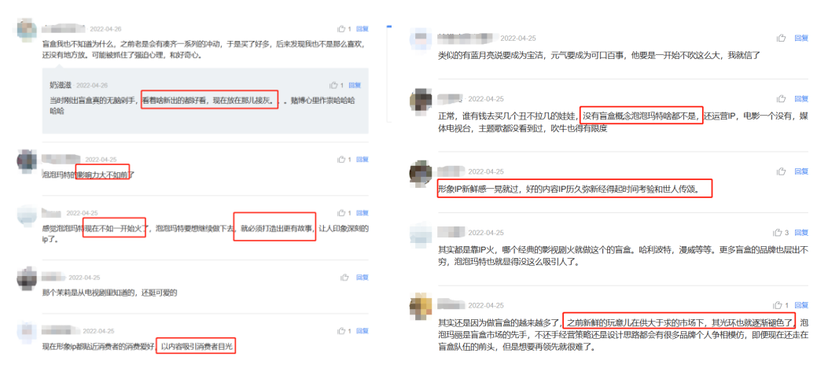
Task: Like the comment mentioning 蓝月亮 and 宝洁
Action: (781, 38)
